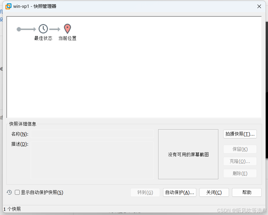Toggle the auto-protect snapshot display option

pyautogui.click(x=17, y=192)
